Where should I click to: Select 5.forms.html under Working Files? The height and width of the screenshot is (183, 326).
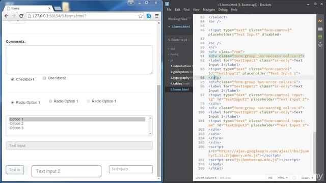[181, 26]
